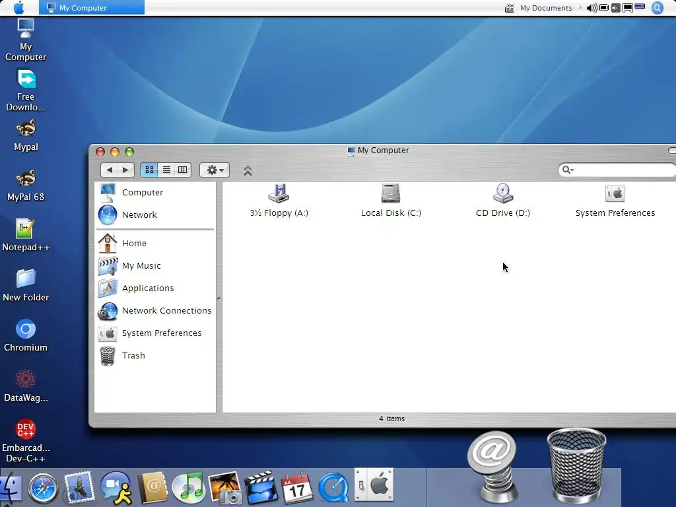676x507 pixels.
Task: Click the search field in My Computer window
Action: click(x=617, y=170)
